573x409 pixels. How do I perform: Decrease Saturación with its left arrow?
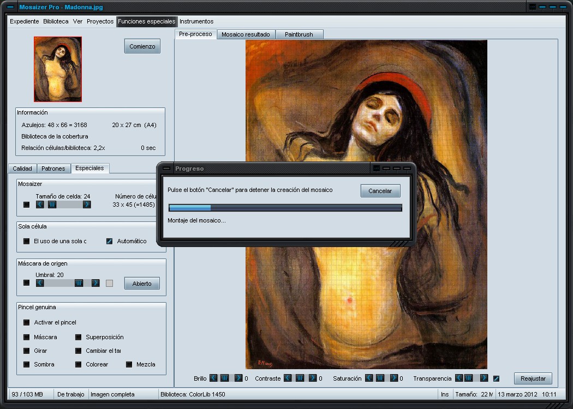click(369, 378)
